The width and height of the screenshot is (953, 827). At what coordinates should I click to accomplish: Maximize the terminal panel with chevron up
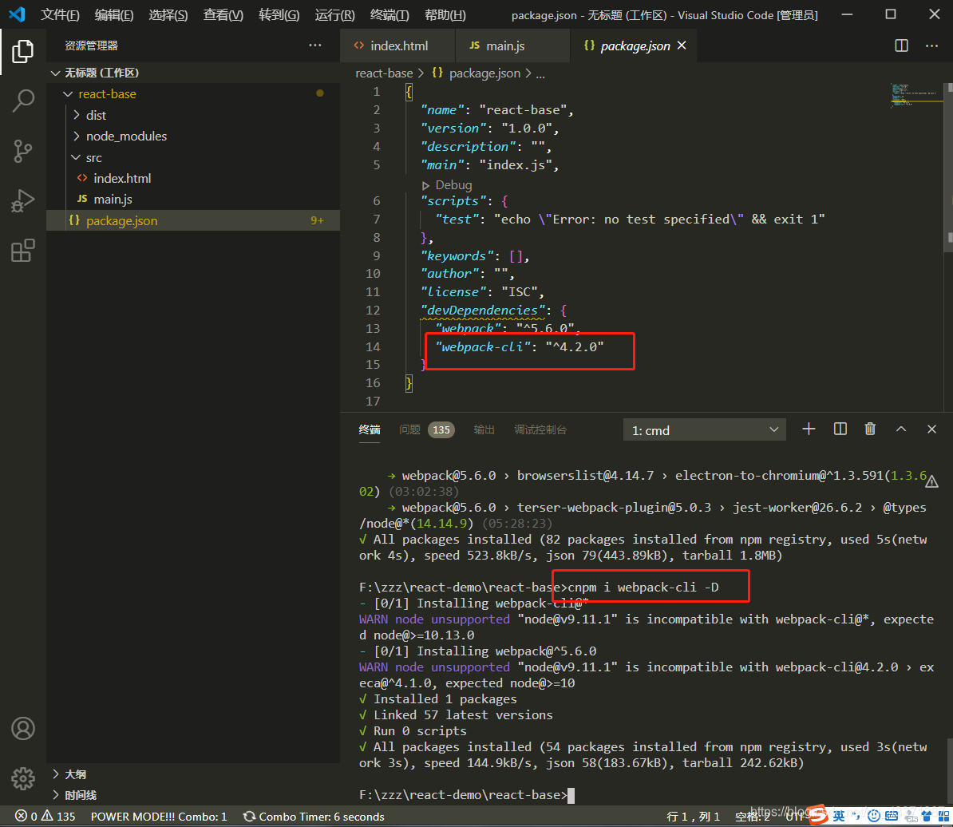pos(901,429)
